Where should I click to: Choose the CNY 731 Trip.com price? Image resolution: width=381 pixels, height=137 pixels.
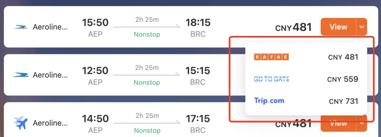tap(344, 101)
